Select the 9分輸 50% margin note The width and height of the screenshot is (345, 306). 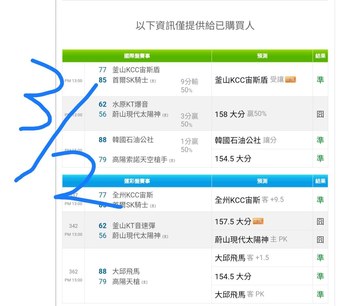pos(189,86)
